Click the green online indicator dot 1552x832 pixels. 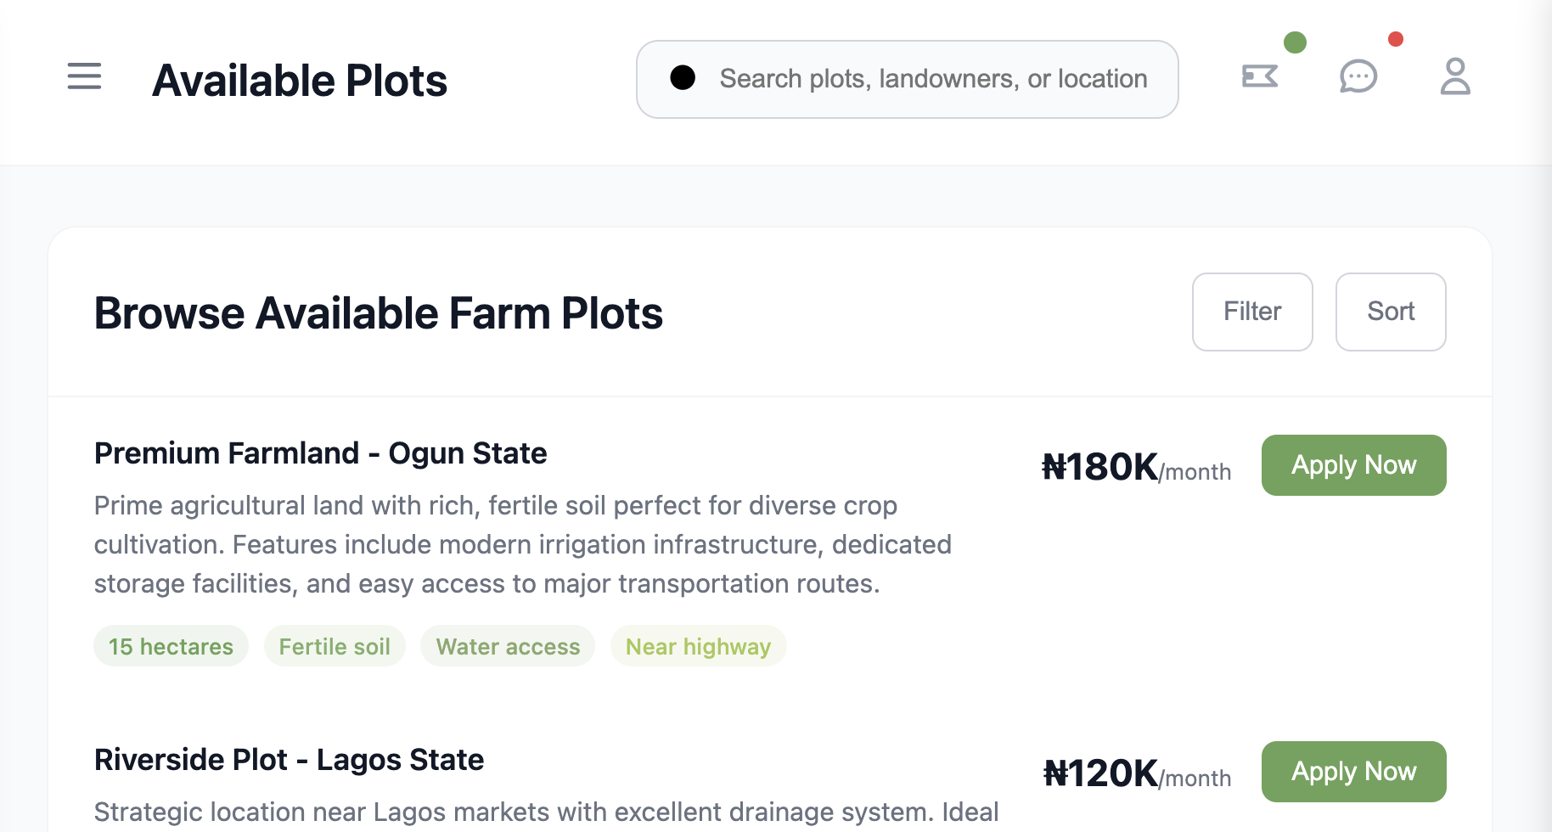point(1296,44)
